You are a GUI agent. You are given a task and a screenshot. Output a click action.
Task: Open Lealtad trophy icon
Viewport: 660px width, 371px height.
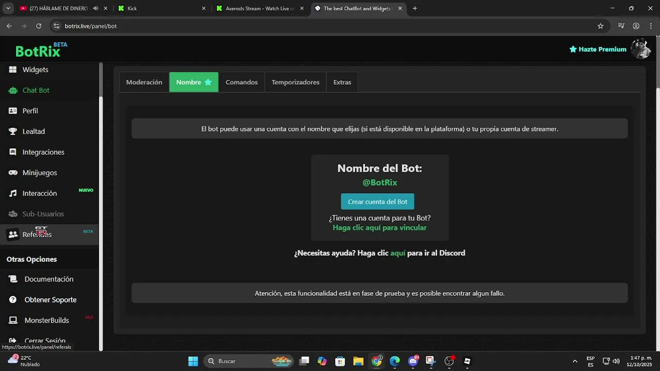[13, 131]
